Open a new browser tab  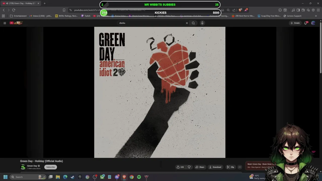pos(45,3)
